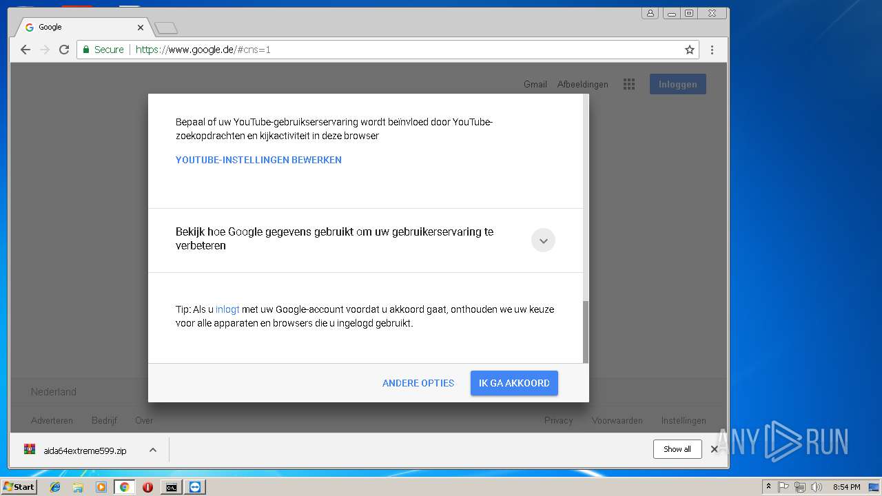882x496 pixels.
Task: Launch Internet Explorer from taskbar
Action: point(55,487)
